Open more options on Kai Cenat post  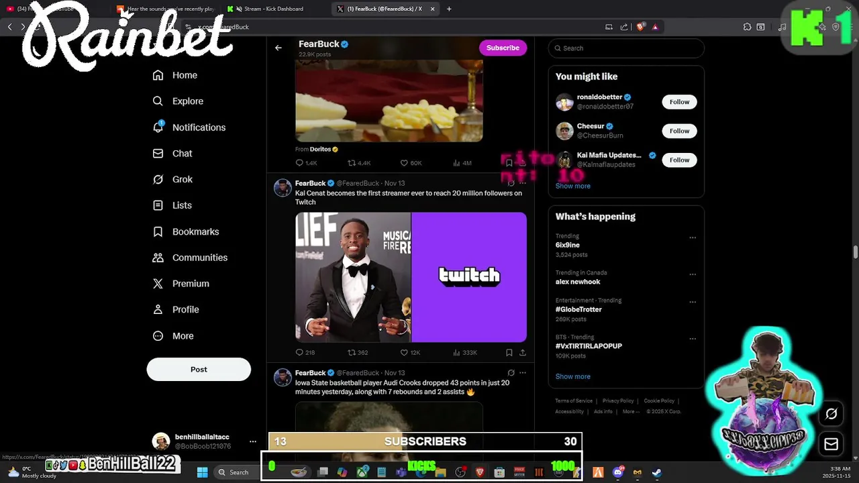[522, 183]
